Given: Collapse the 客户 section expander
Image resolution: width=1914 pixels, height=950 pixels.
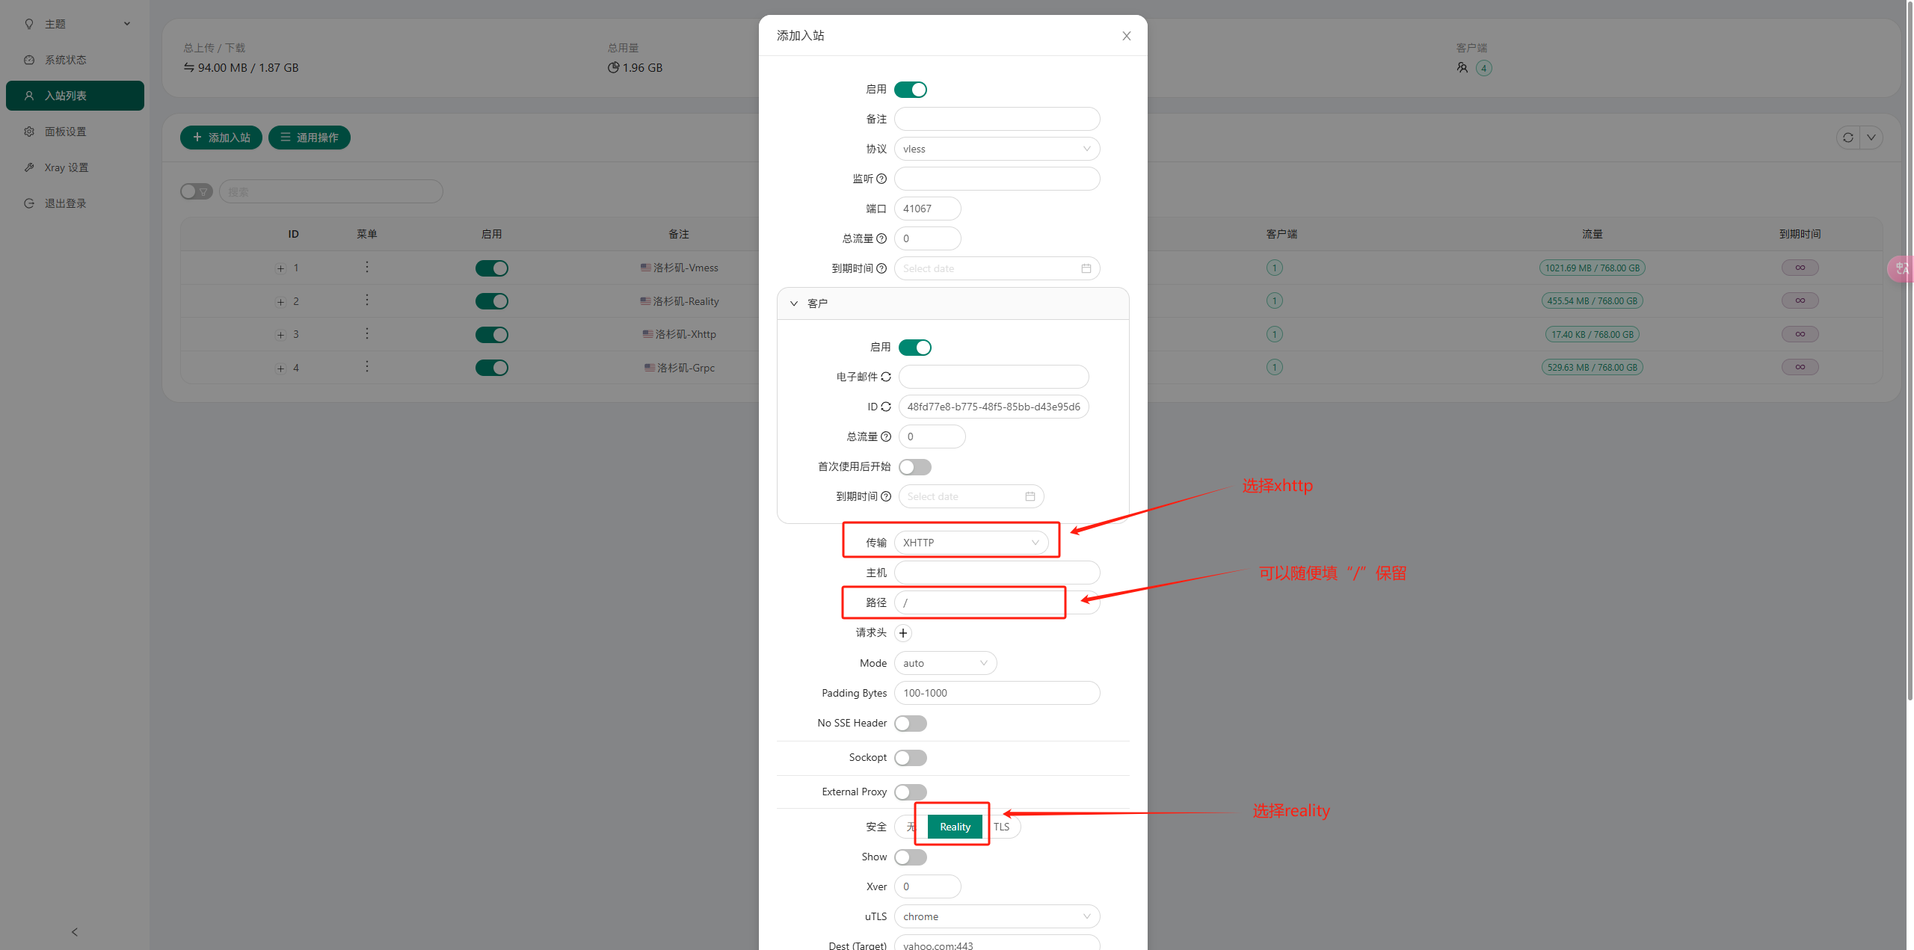Looking at the screenshot, I should tap(794, 303).
